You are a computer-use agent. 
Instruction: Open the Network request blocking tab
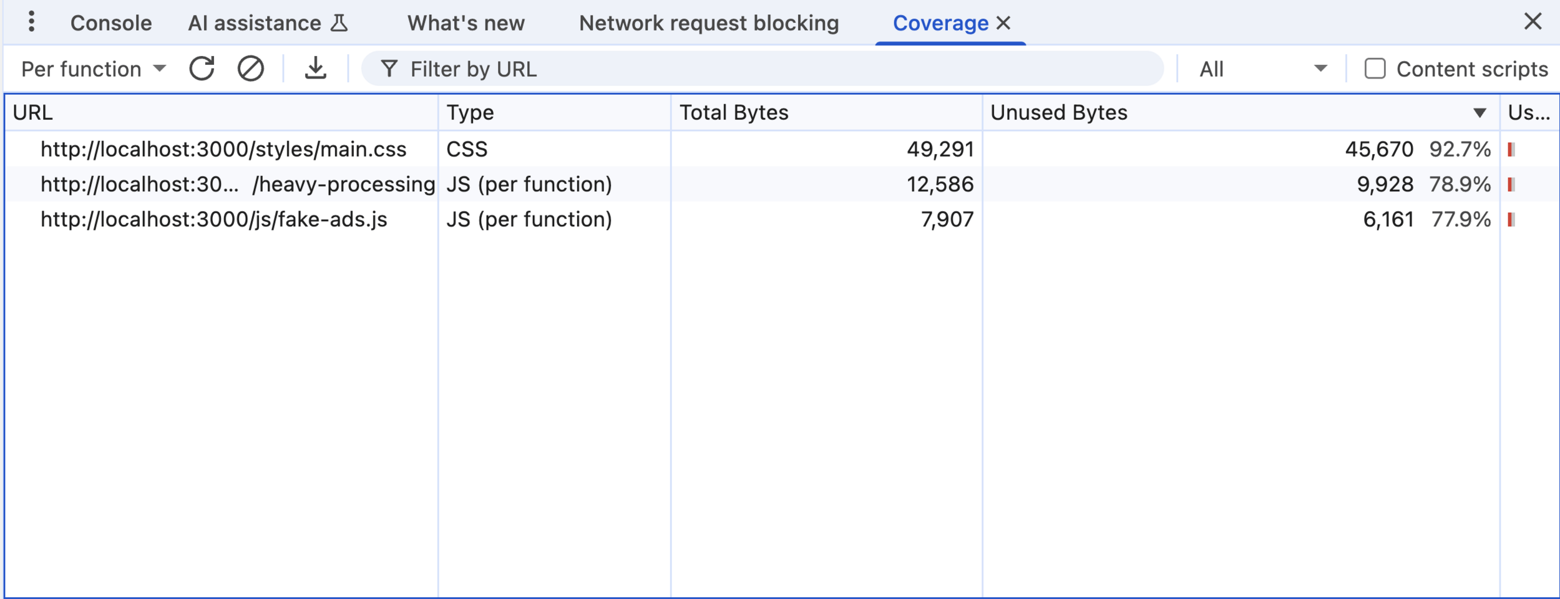708,23
